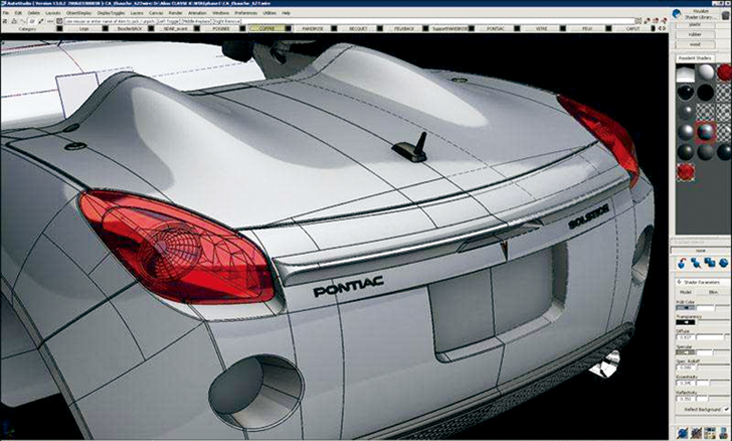Choose the plastic shader preset
732x441 pixels.
695,25
